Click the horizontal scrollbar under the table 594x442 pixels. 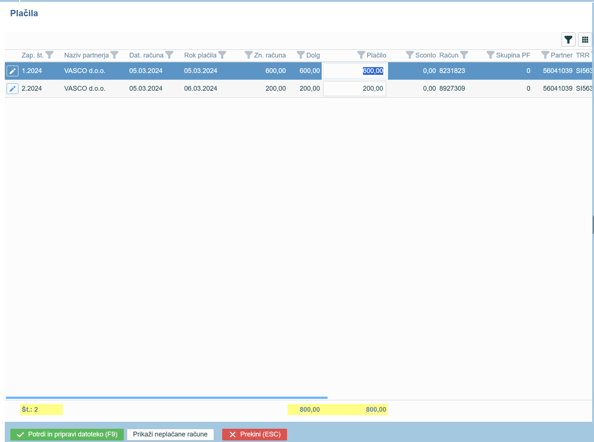[x=167, y=398]
